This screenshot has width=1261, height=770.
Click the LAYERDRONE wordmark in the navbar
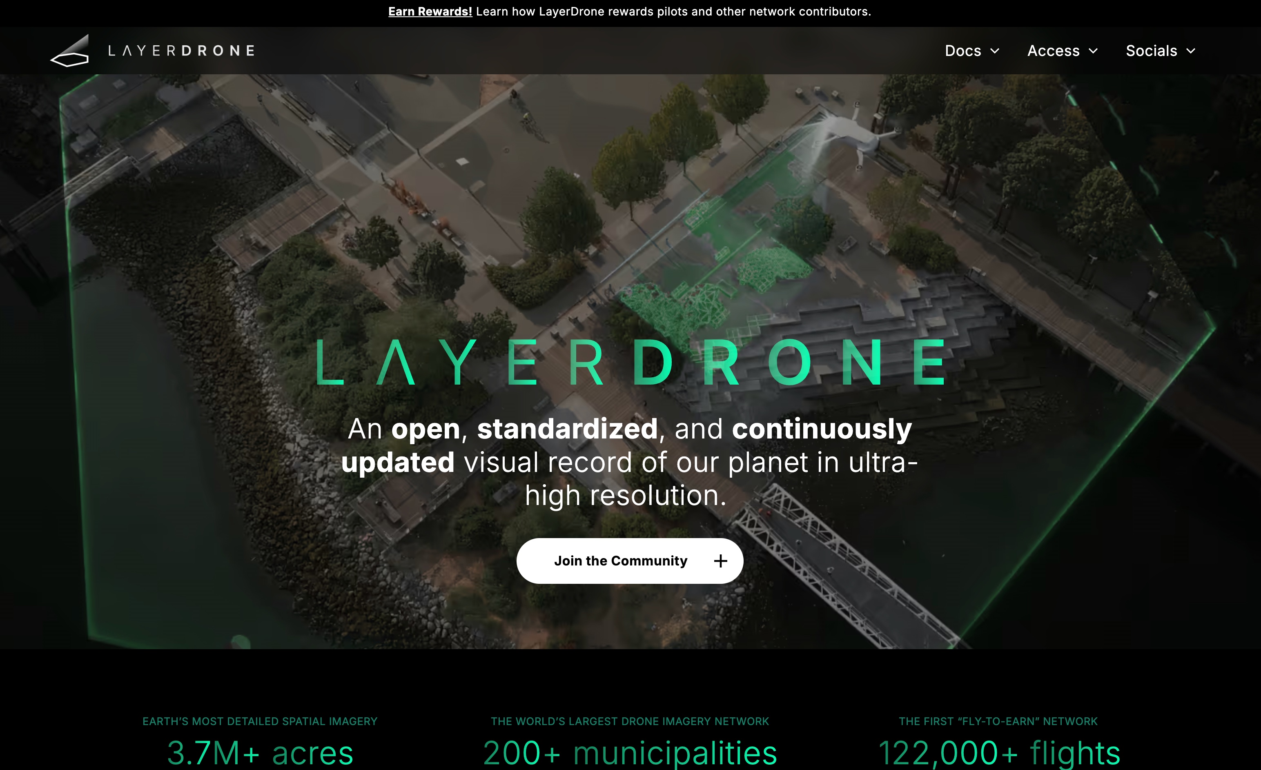click(x=182, y=51)
